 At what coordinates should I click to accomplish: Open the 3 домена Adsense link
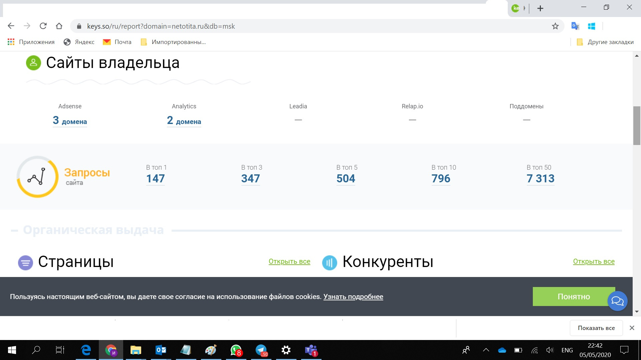pyautogui.click(x=70, y=121)
